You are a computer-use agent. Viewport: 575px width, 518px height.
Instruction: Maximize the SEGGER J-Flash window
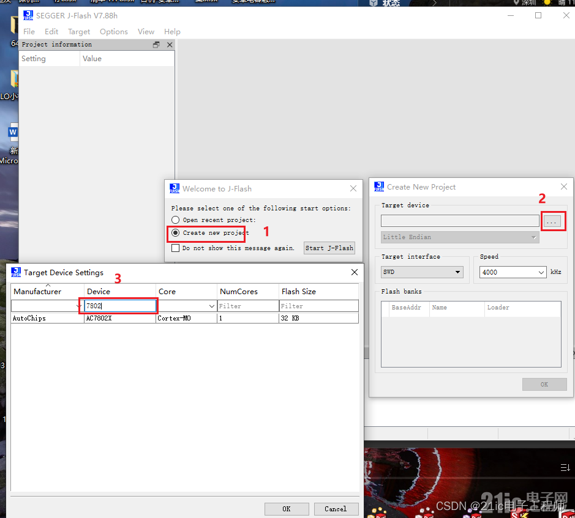tap(538, 15)
